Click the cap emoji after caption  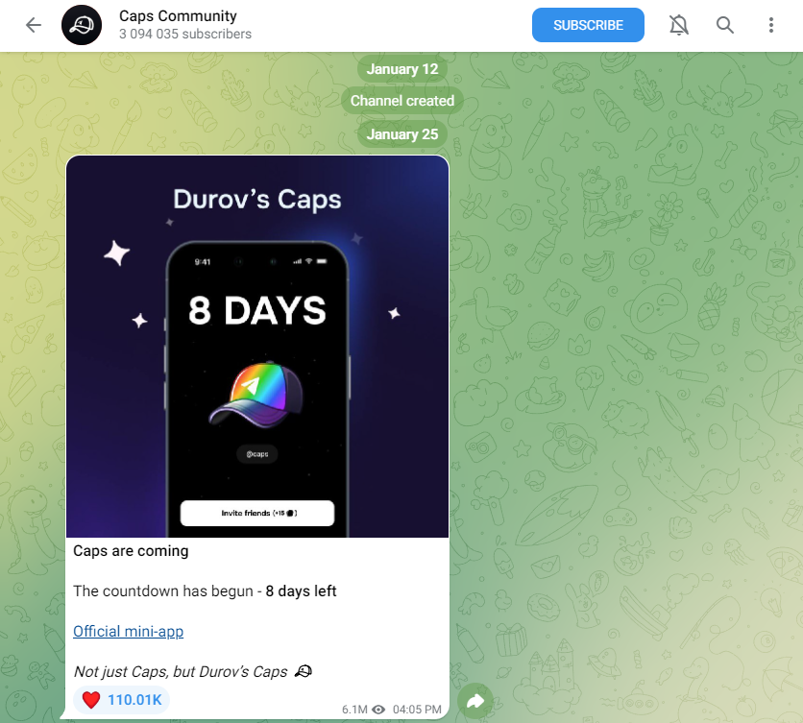point(304,671)
